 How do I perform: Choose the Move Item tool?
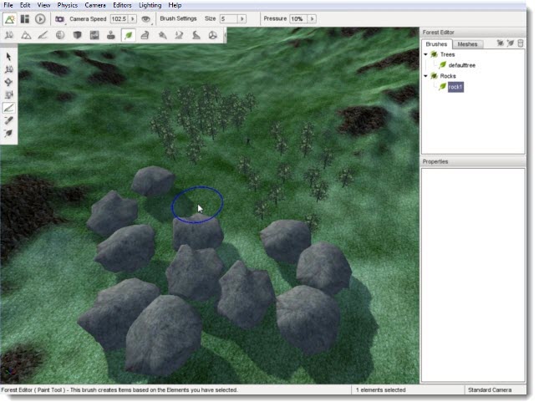pyautogui.click(x=8, y=69)
